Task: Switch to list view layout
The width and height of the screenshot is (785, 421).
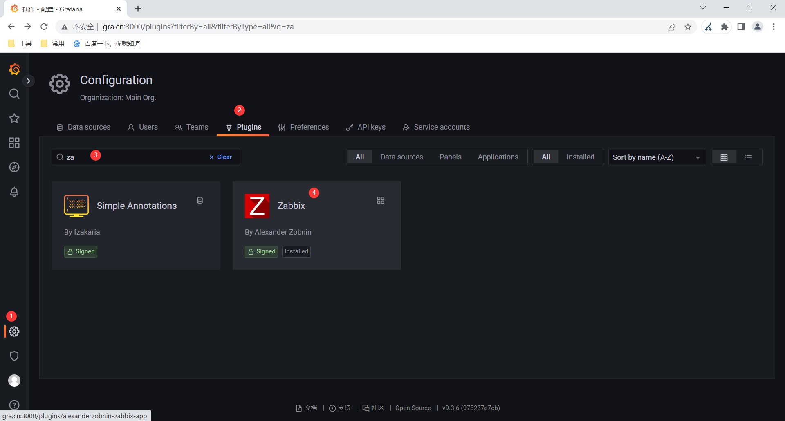Action: (749, 157)
